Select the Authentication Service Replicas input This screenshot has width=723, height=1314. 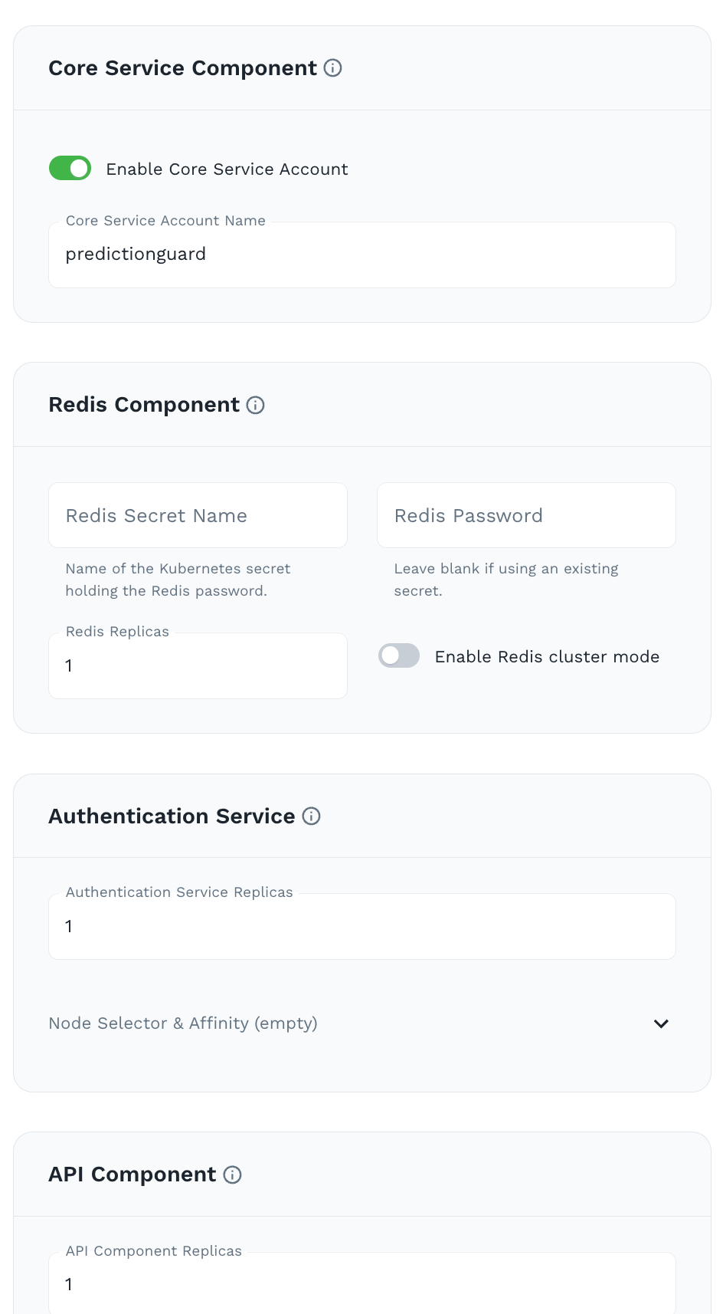click(x=361, y=926)
